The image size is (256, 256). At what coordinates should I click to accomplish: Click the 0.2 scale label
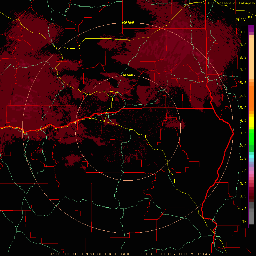pos(243,184)
